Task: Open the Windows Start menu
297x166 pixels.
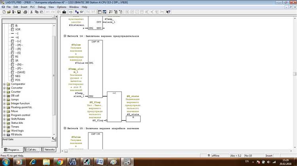Action: [x=6, y=162]
